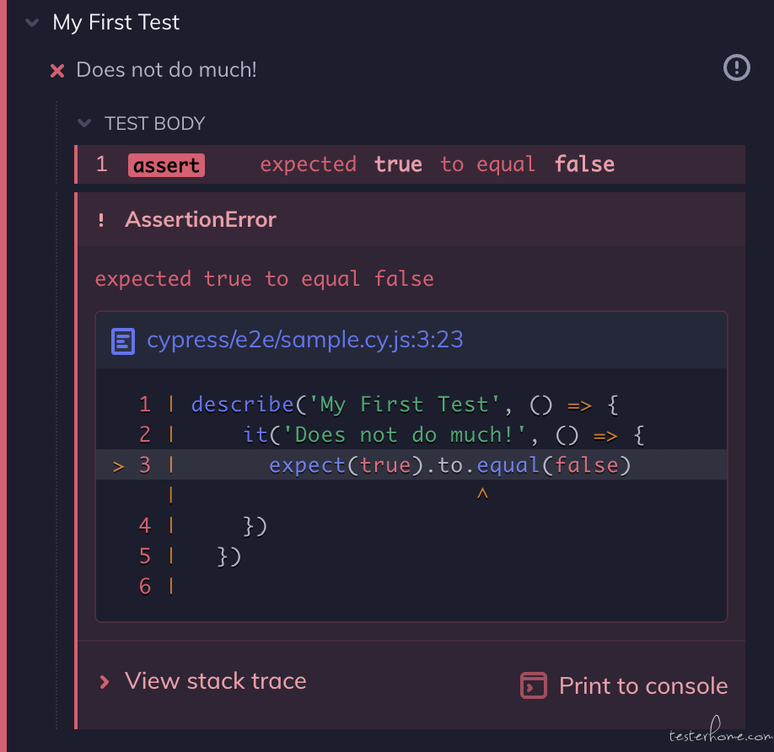Select the red assert badge
The image size is (774, 752).
[166, 164]
